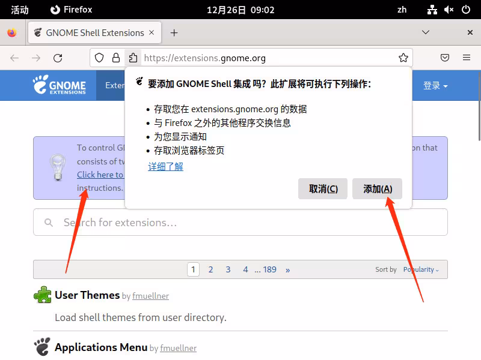Click the padlock site security icon
Screen dimensions: 481x360
[x=116, y=58]
